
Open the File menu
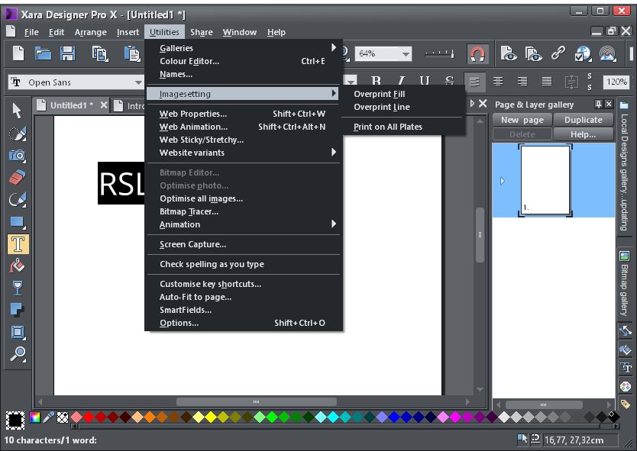click(x=31, y=32)
